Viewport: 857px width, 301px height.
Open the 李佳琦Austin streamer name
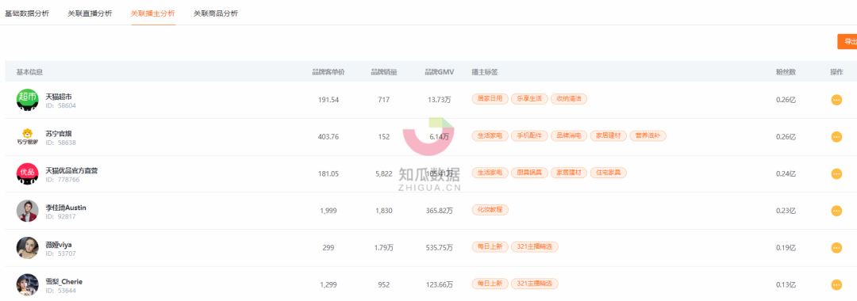(x=66, y=208)
